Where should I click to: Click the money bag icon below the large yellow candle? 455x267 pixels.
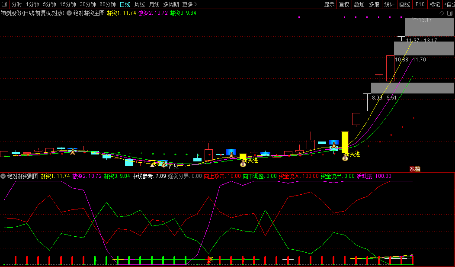pos(345,158)
